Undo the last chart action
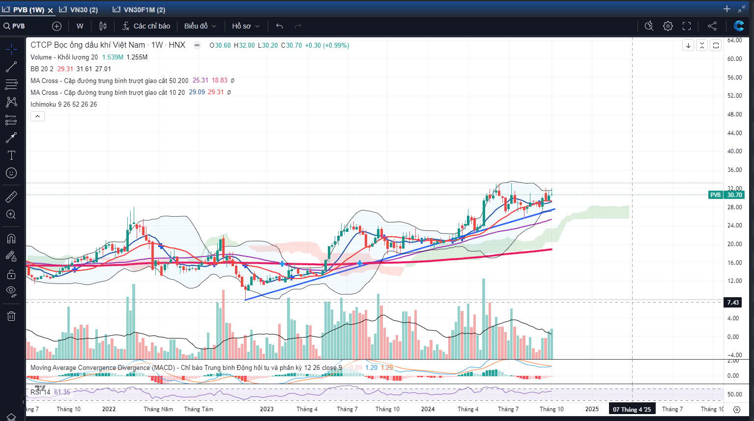 280,26
